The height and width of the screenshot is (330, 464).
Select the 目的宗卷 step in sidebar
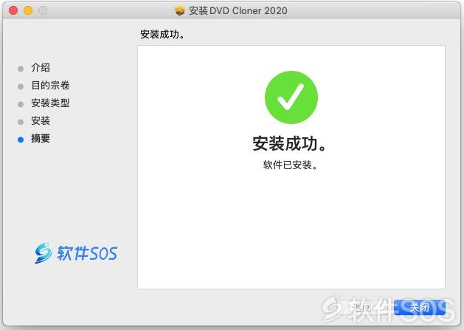tap(50, 86)
